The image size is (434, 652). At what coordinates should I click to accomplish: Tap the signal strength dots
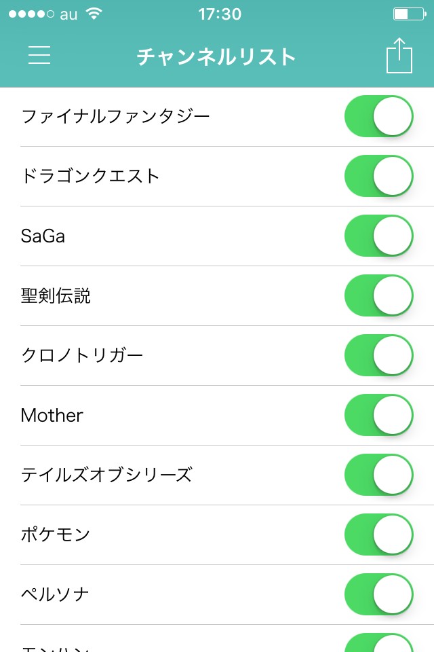[31, 14]
